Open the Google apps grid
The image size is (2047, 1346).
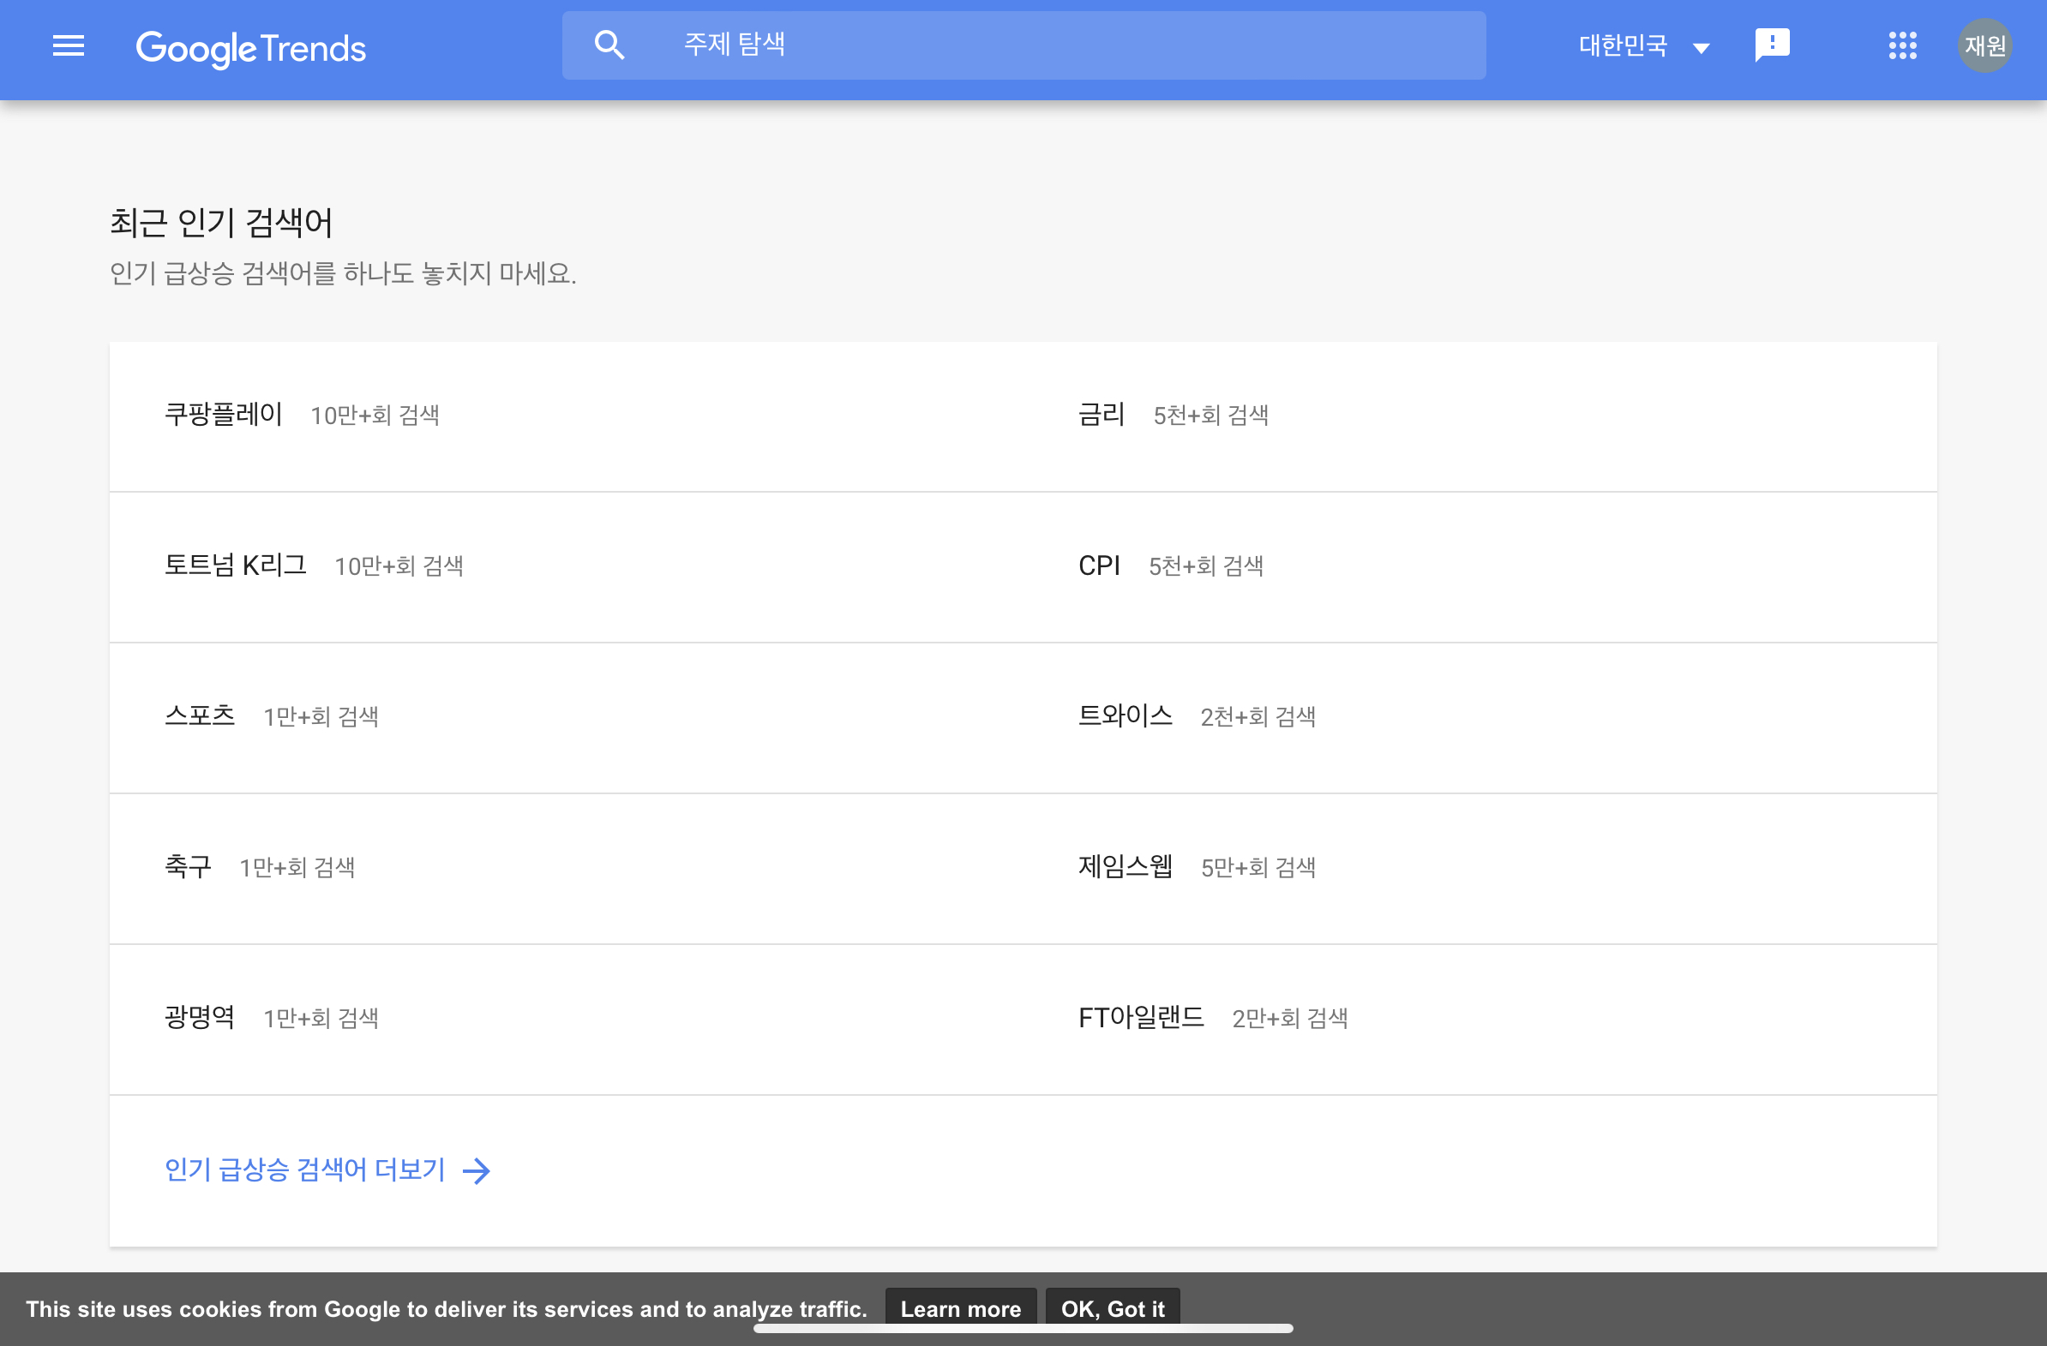[1901, 45]
